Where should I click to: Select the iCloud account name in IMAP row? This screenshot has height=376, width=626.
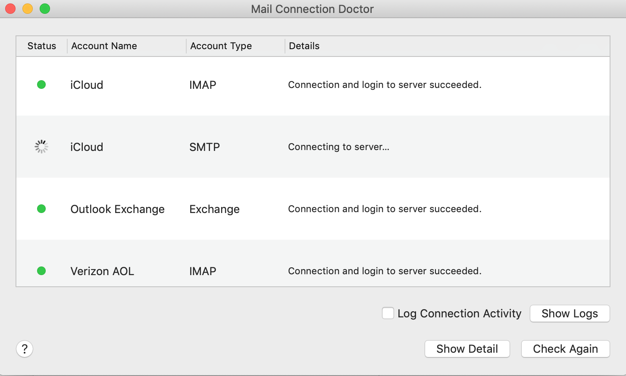[x=87, y=85]
